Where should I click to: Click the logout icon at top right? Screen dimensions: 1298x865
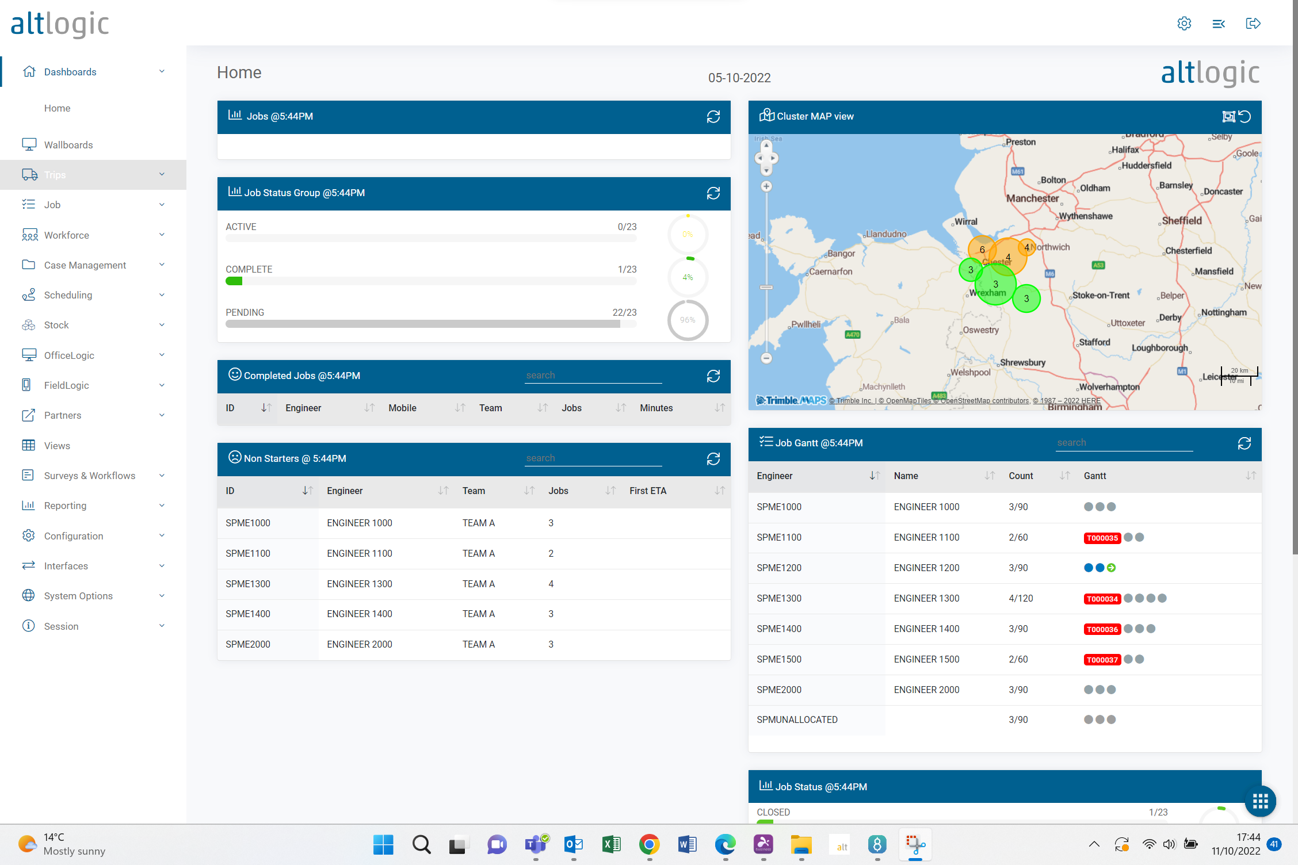click(1253, 24)
